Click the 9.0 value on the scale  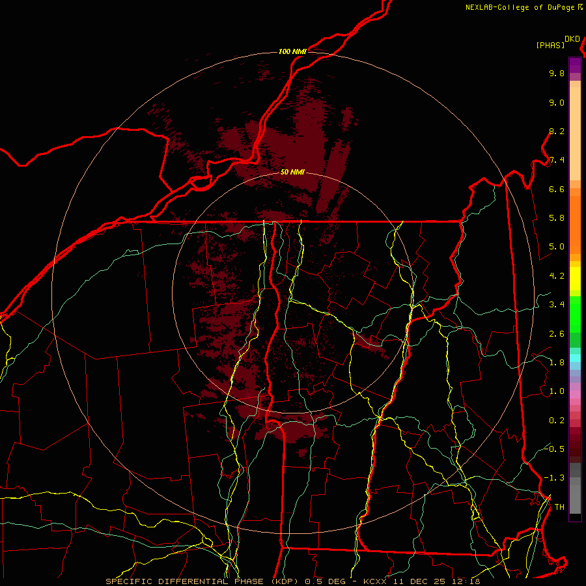557,102
